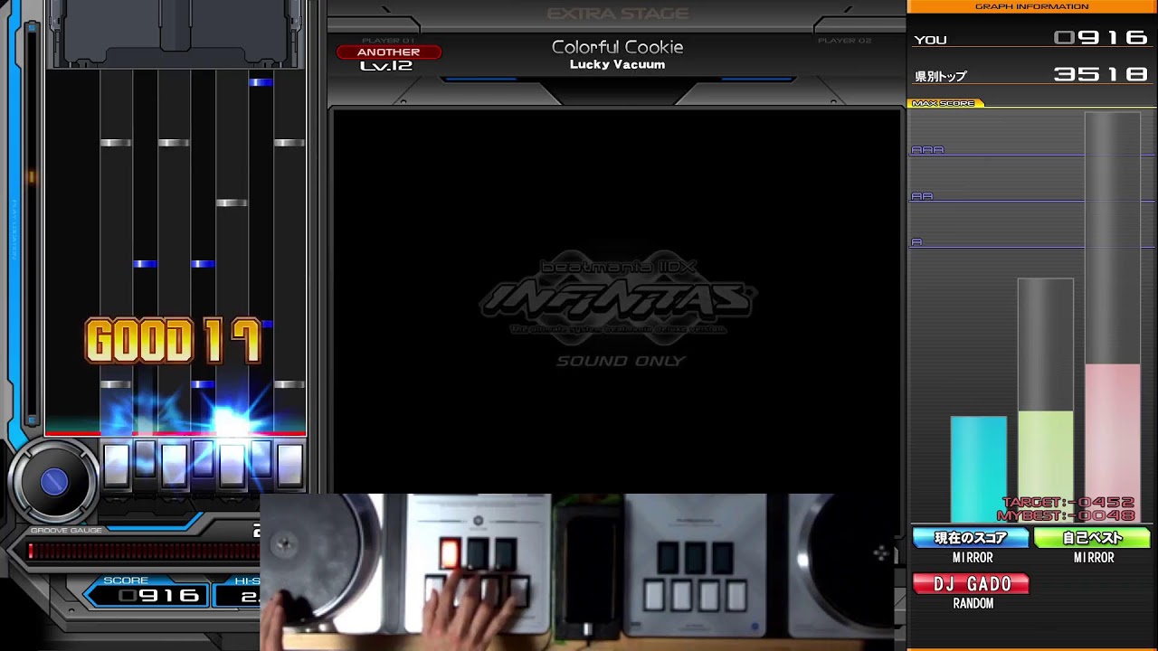
Task: Click the GRAPH INFORMATION orange header
Action: [1032, 6]
